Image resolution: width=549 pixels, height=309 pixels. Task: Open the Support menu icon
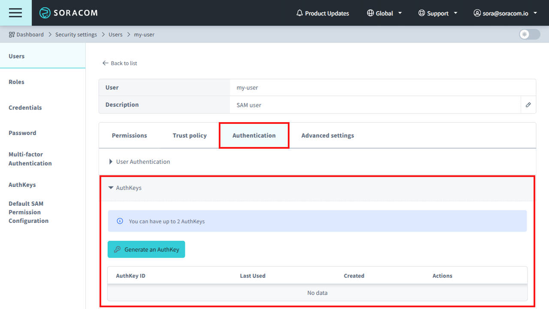(x=421, y=13)
